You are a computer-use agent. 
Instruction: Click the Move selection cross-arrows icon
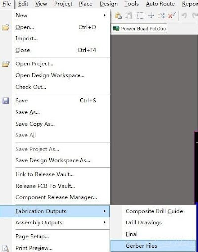[151, 16]
